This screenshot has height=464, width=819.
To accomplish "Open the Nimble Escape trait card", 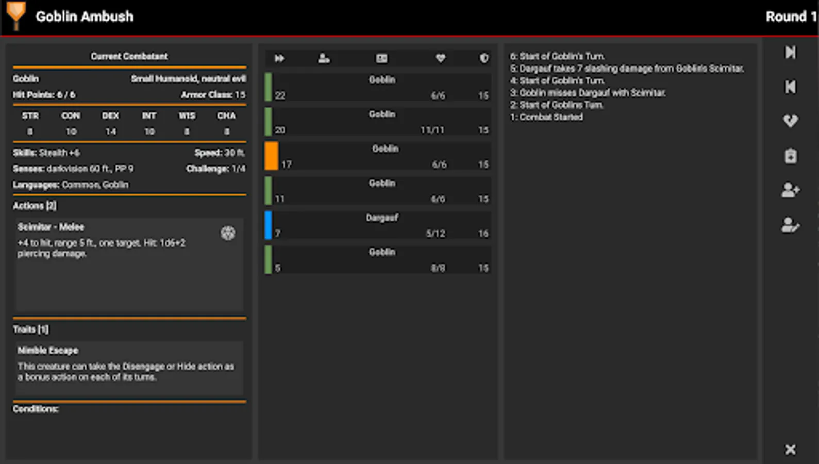I will tap(129, 368).
